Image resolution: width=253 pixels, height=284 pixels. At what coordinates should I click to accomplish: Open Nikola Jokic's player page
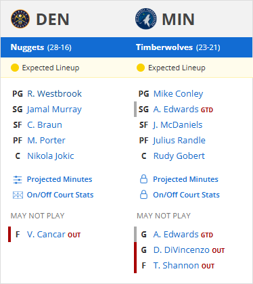click(x=51, y=156)
